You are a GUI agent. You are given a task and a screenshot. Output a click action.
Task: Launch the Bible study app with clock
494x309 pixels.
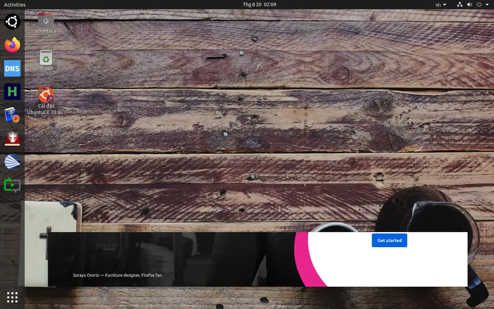tap(12, 115)
